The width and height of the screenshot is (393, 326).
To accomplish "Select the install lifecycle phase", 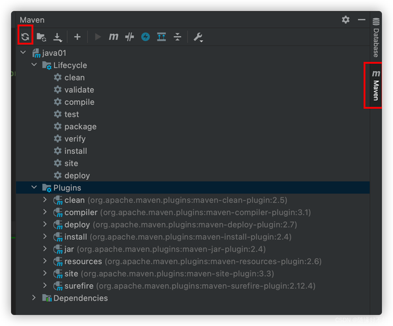I will pyautogui.click(x=76, y=151).
